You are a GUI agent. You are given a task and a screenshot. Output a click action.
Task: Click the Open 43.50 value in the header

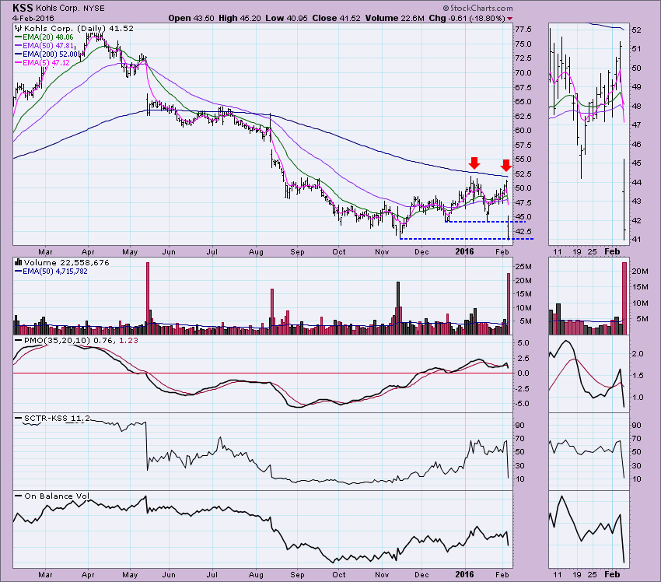[191, 18]
